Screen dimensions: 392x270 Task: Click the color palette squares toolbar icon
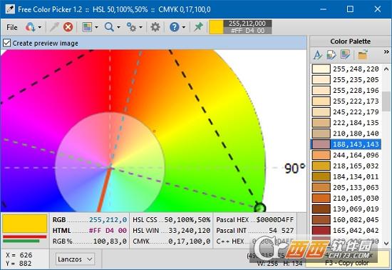pos(87,27)
